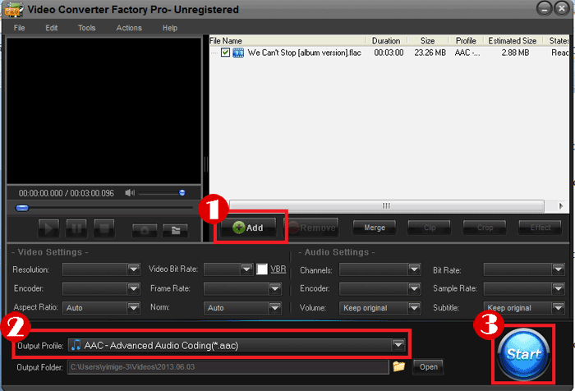Click the Remove button
This screenshot has height=391, width=575.
click(x=312, y=228)
